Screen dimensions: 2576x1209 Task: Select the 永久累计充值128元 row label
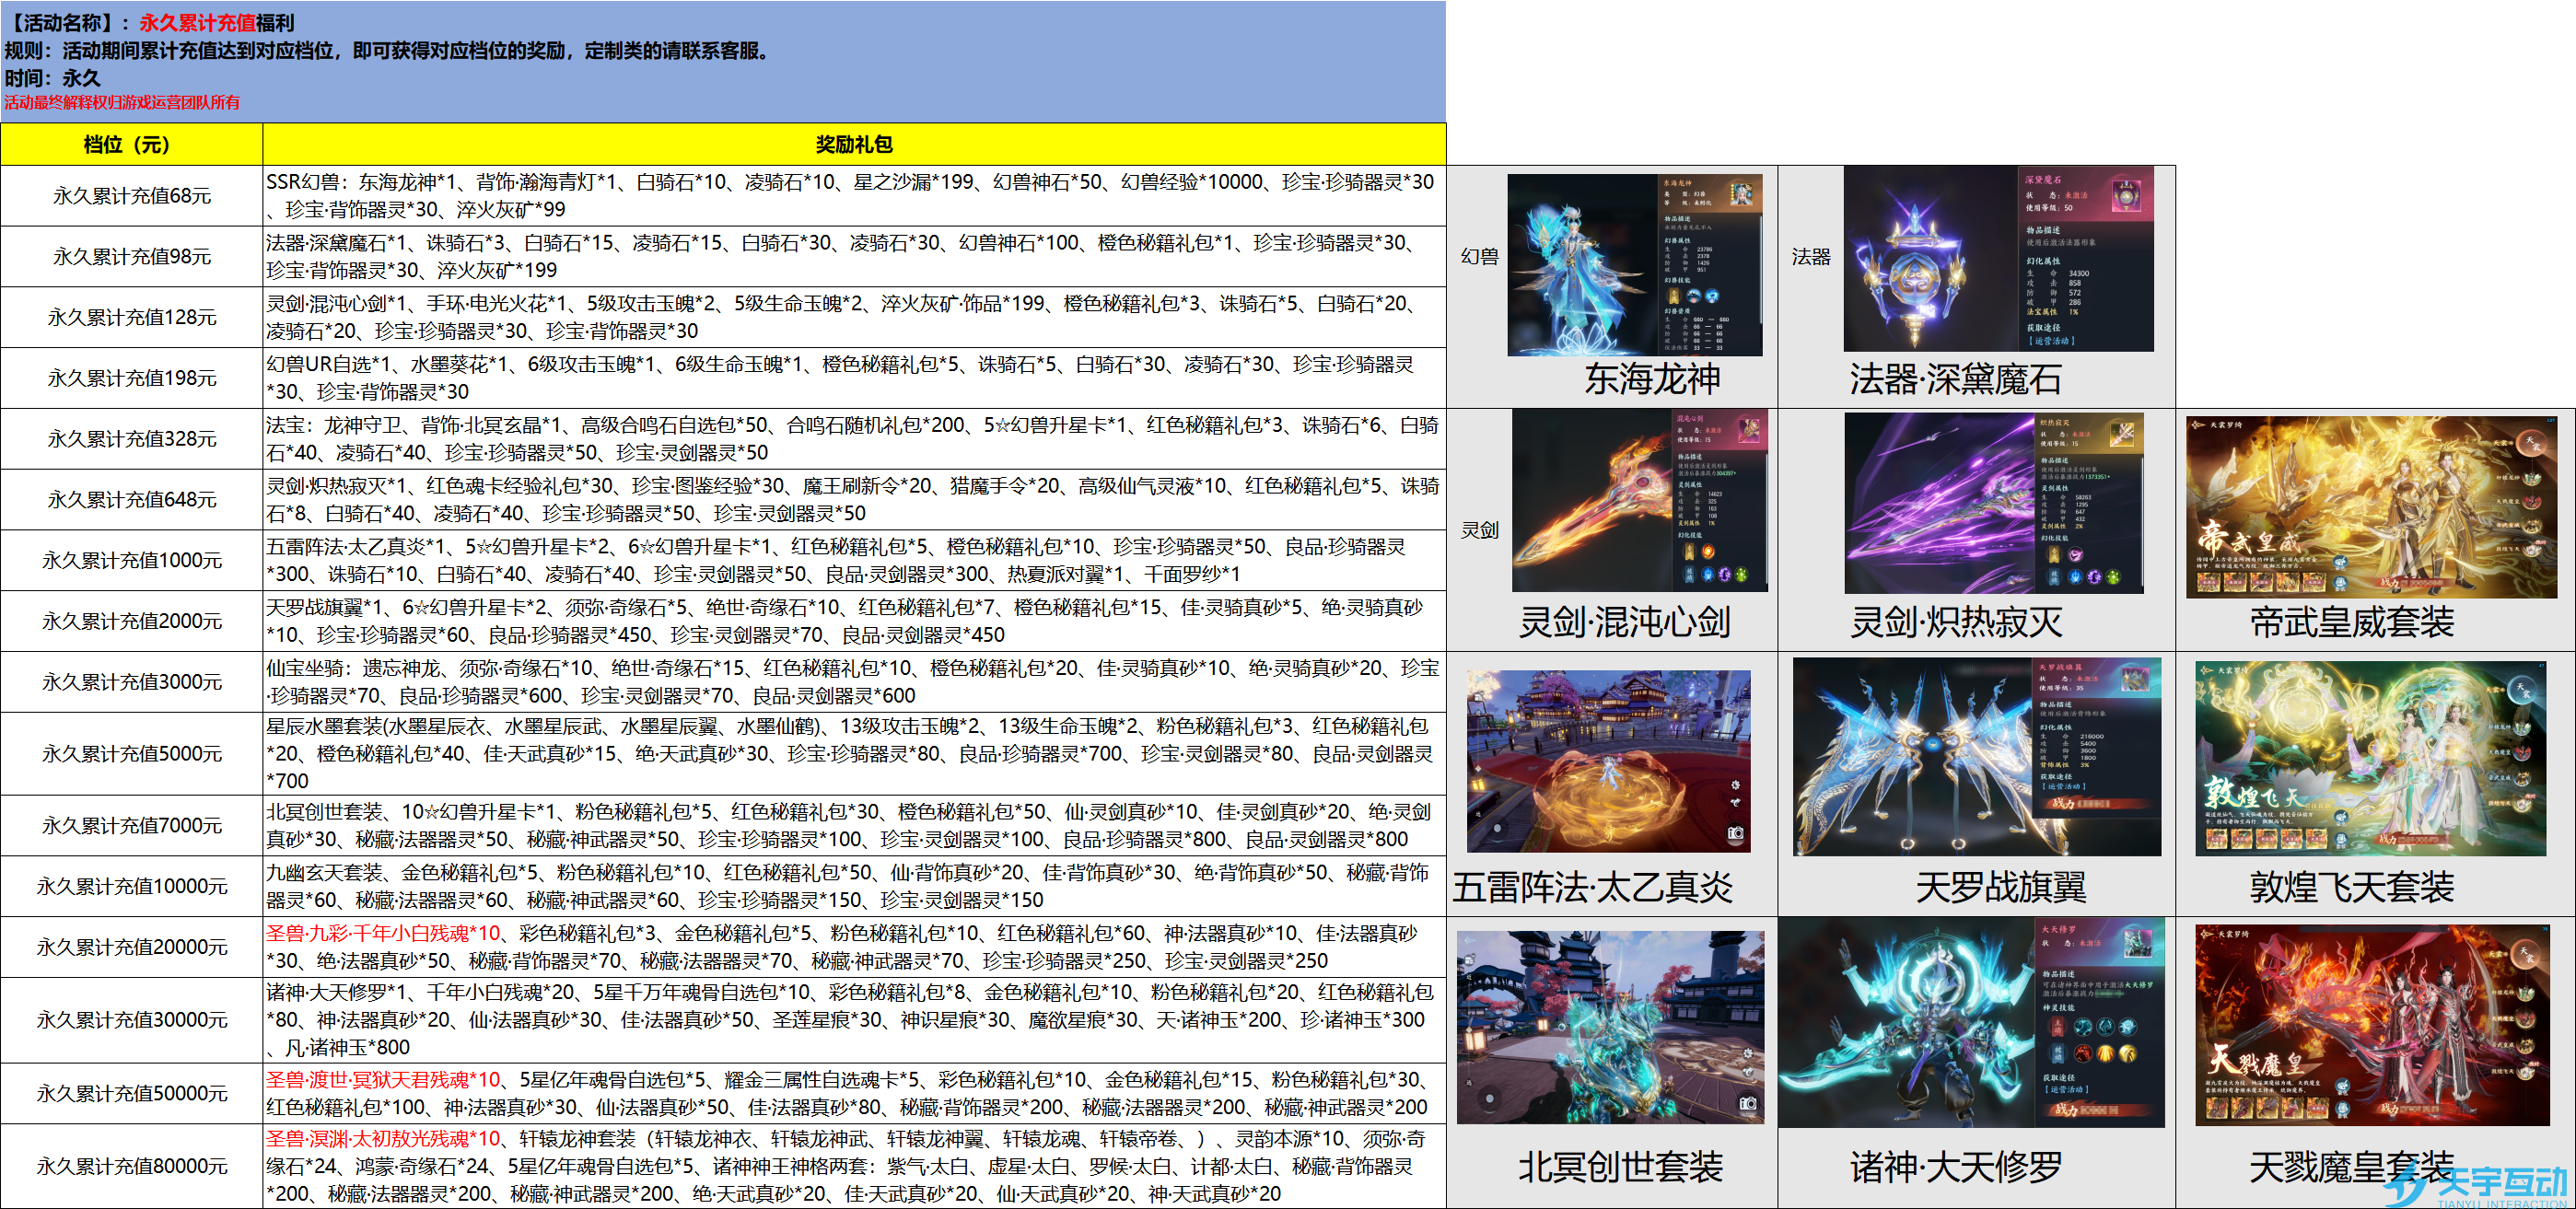(x=131, y=318)
